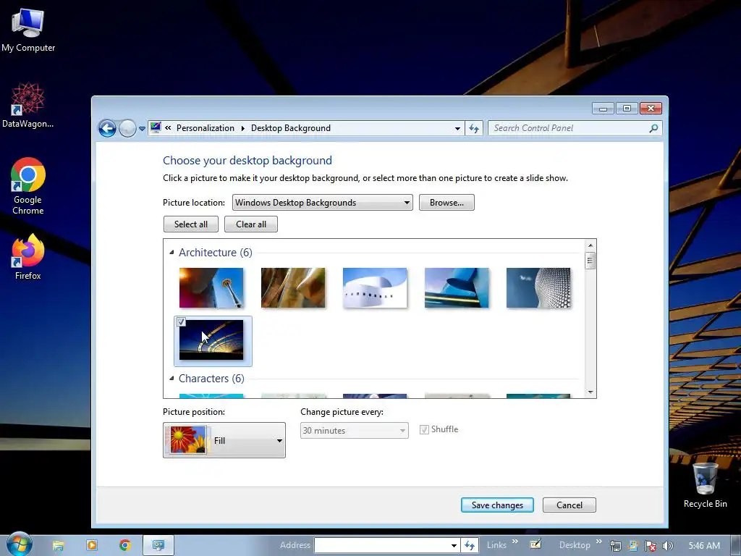The width and height of the screenshot is (741, 556).
Task: Select the Control Panel taskbar button
Action: (158, 545)
